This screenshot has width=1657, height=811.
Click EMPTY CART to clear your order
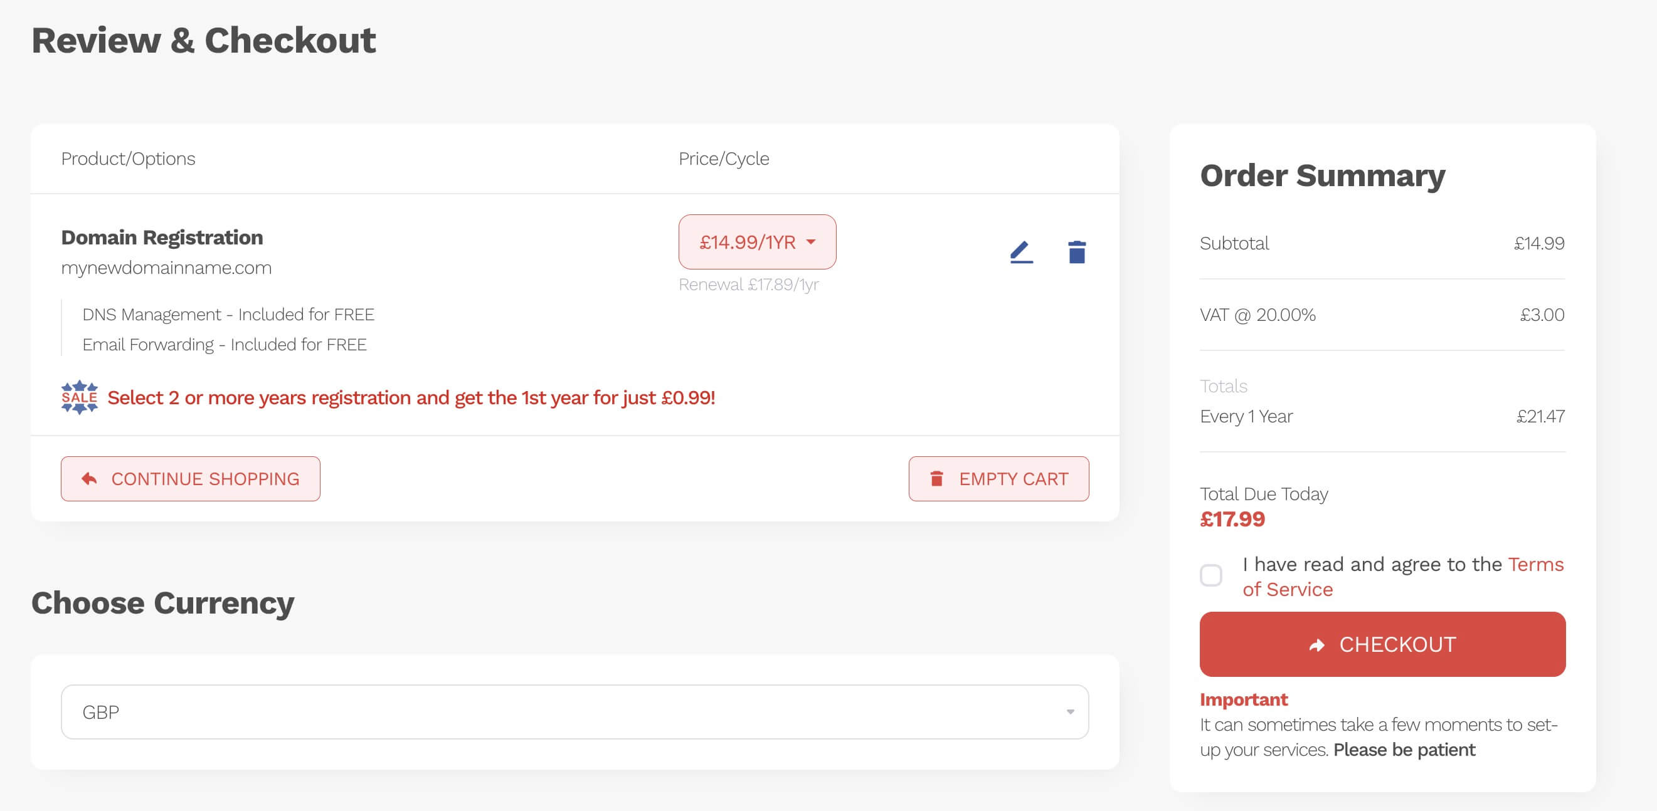[x=998, y=478]
